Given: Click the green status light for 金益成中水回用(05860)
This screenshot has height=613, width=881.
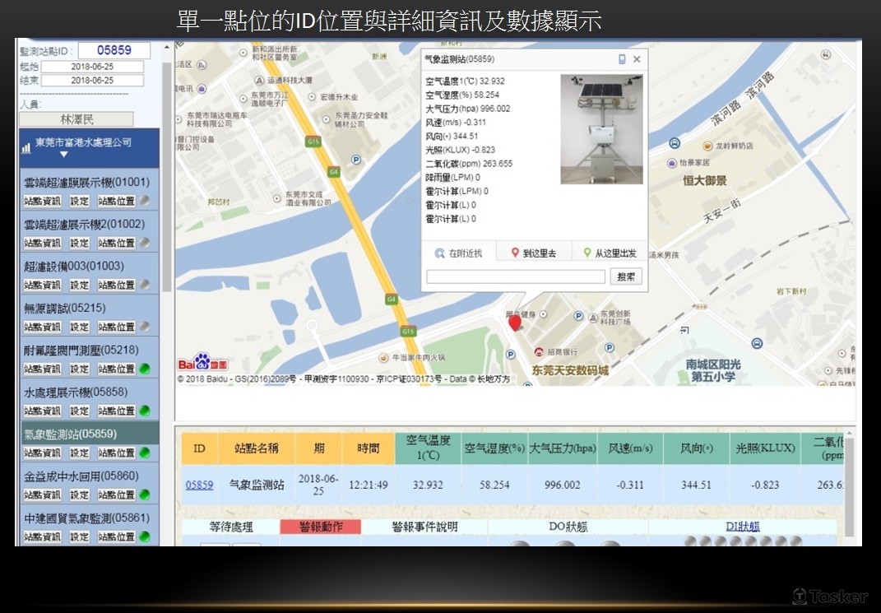Looking at the screenshot, I should point(145,495).
